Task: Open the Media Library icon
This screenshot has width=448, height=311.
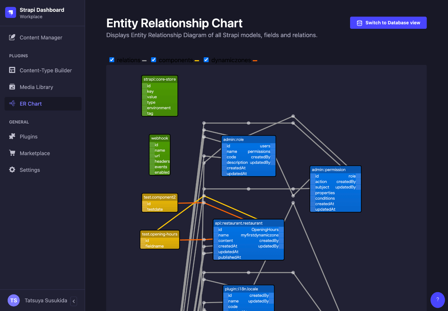Action: pyautogui.click(x=12, y=87)
